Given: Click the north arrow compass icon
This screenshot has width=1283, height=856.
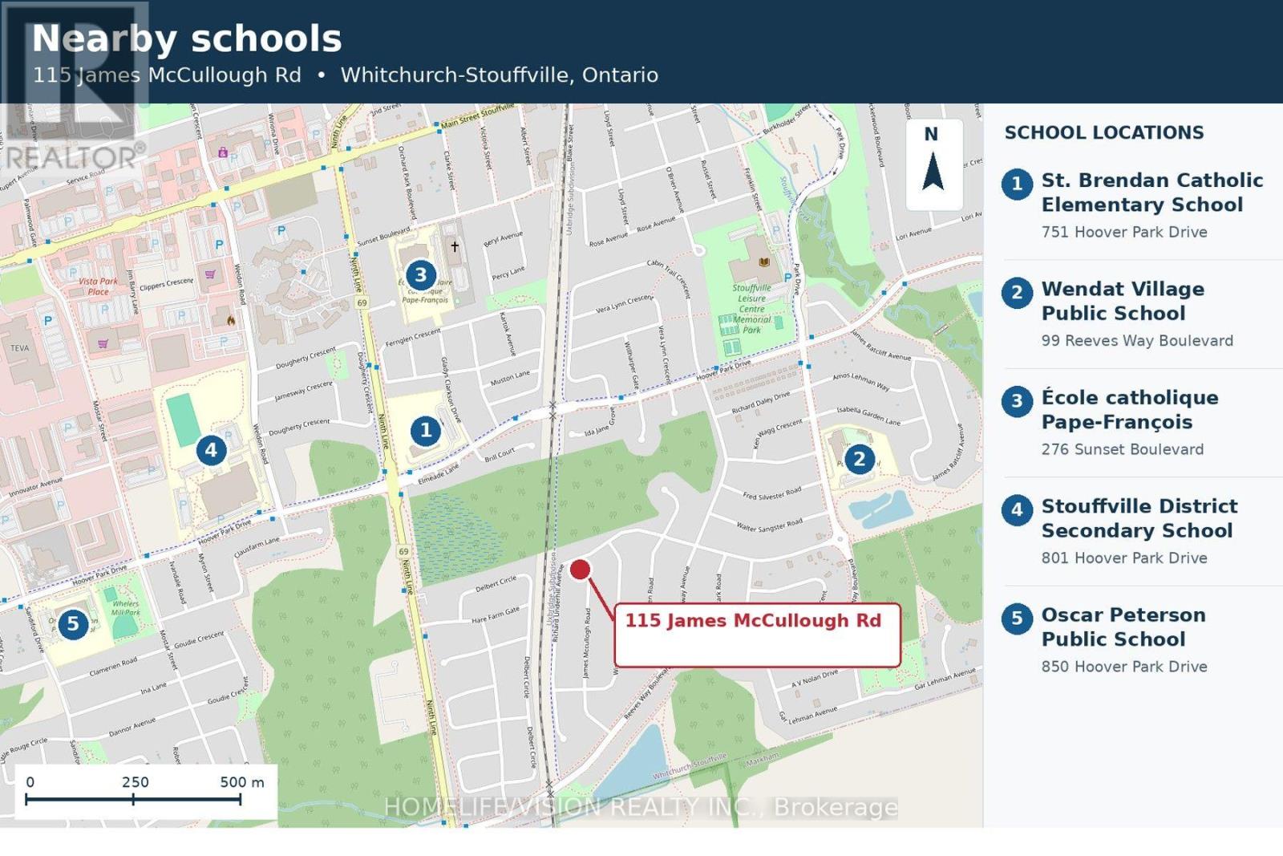Looking at the screenshot, I should (x=933, y=164).
